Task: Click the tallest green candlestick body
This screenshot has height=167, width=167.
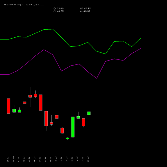Action: pyautogui.click(x=73, y=127)
